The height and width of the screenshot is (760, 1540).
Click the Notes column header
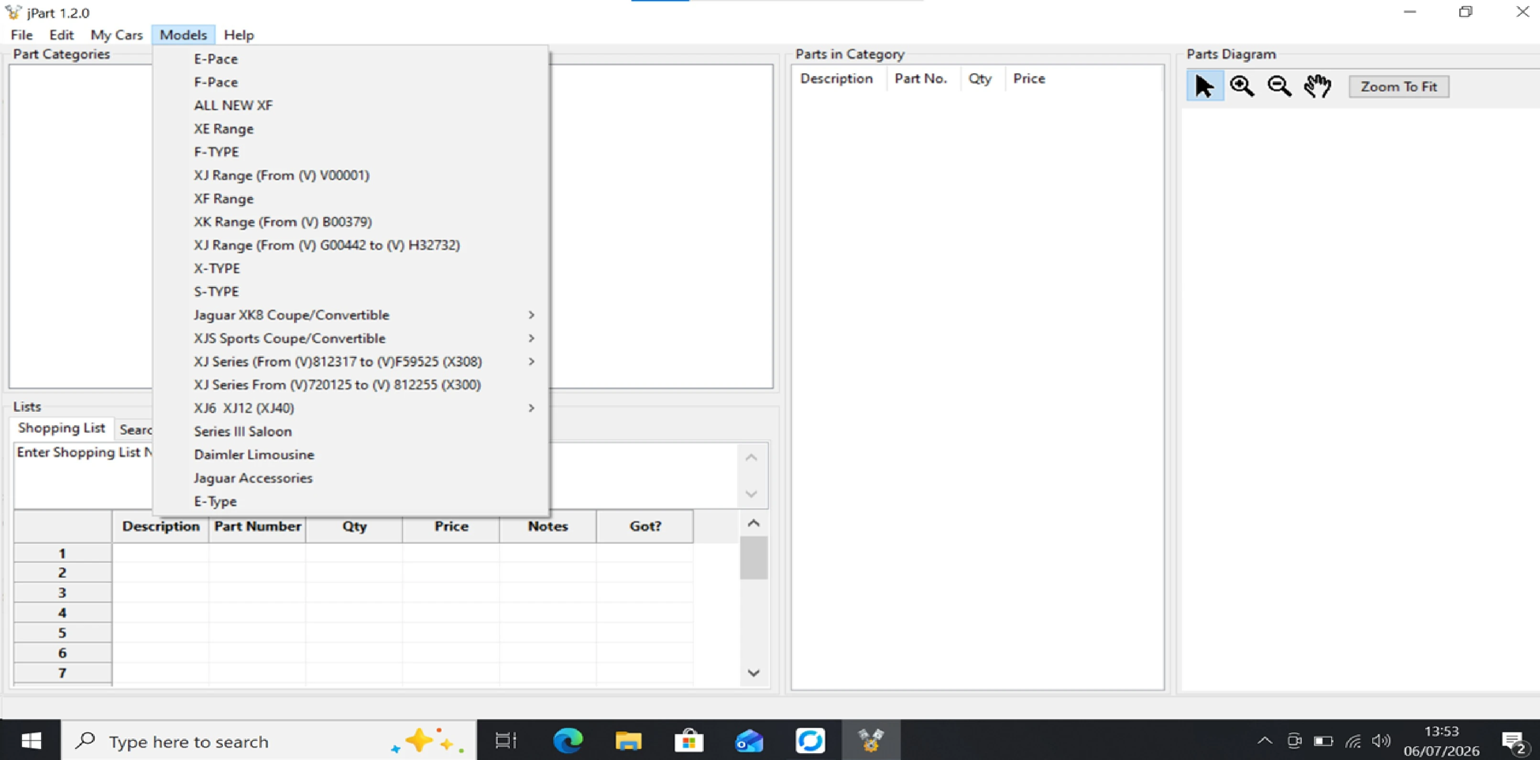(x=548, y=526)
